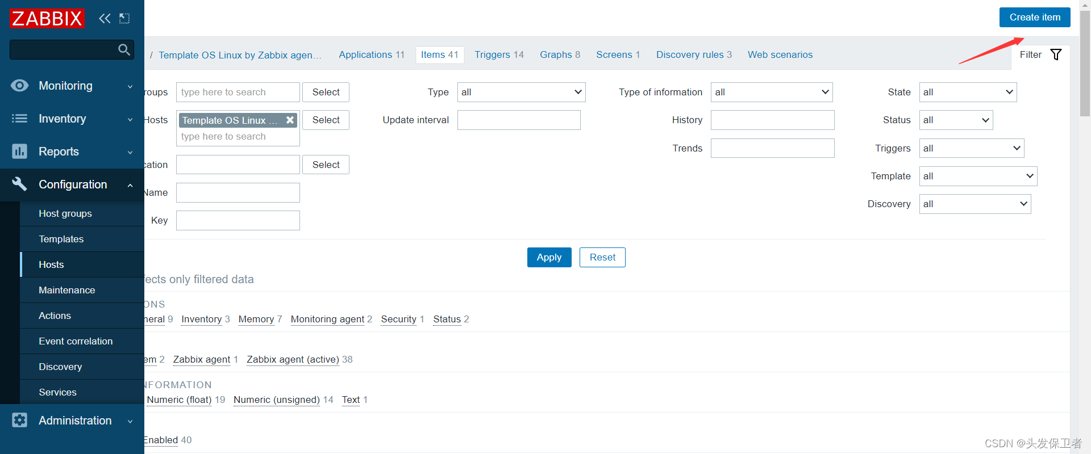Filter by Status 2 application
Image resolution: width=1091 pixels, height=454 pixels.
[x=447, y=319]
